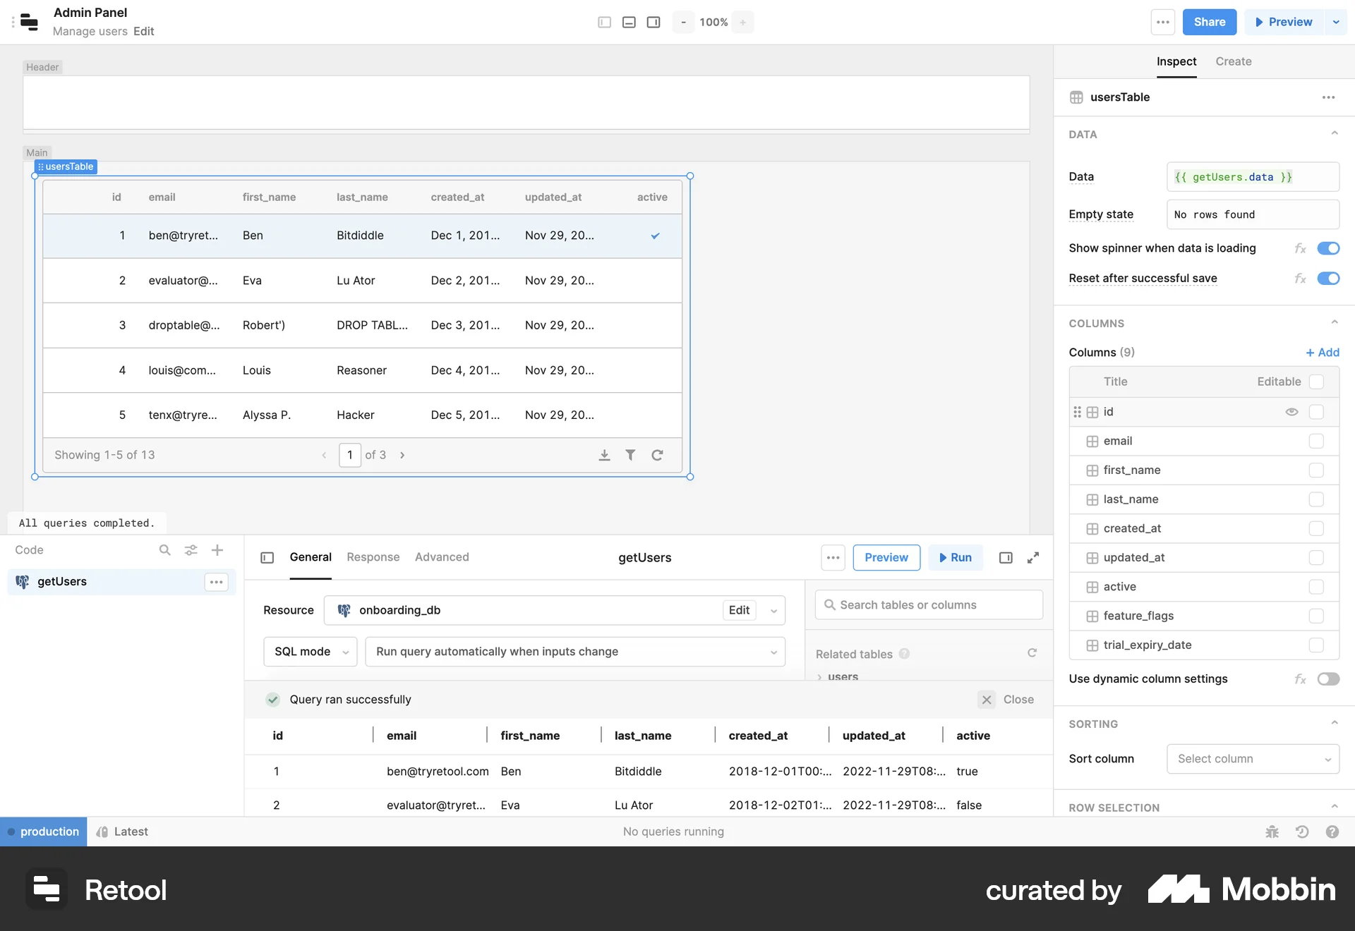The image size is (1355, 931).
Task: Disable Reset after successful save
Action: pyautogui.click(x=1329, y=278)
